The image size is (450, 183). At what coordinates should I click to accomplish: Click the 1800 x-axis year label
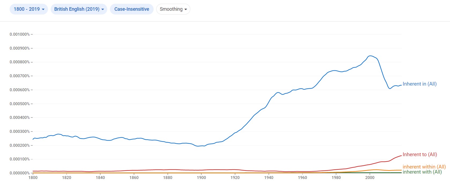(33, 177)
